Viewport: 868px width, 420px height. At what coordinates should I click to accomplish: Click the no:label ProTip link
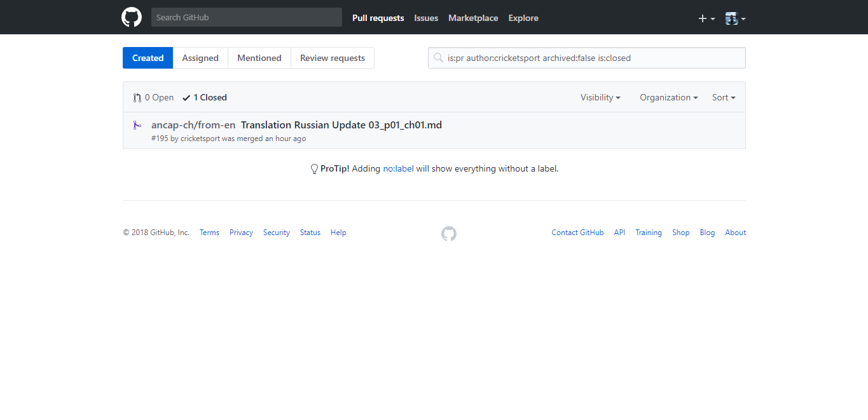coord(399,169)
